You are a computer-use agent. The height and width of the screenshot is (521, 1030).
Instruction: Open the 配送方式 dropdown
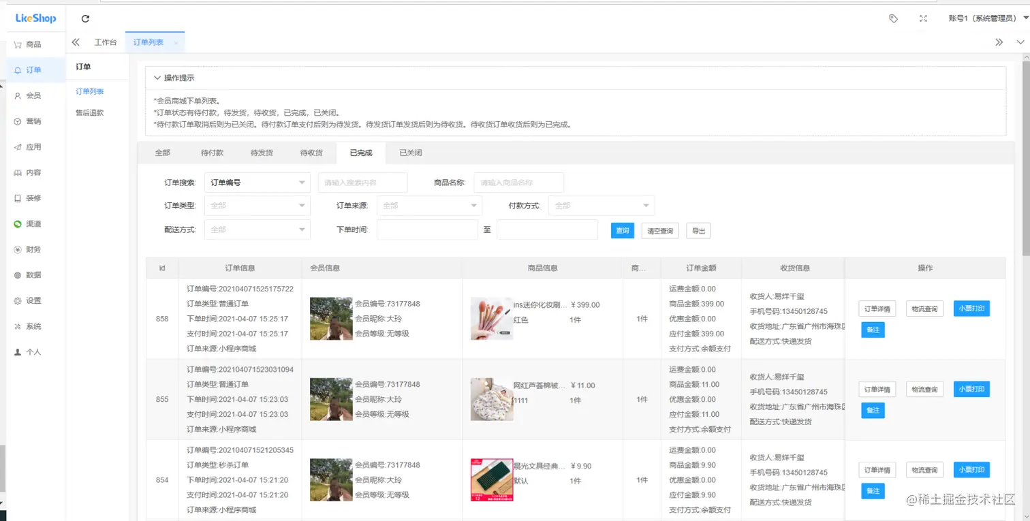pyautogui.click(x=257, y=230)
